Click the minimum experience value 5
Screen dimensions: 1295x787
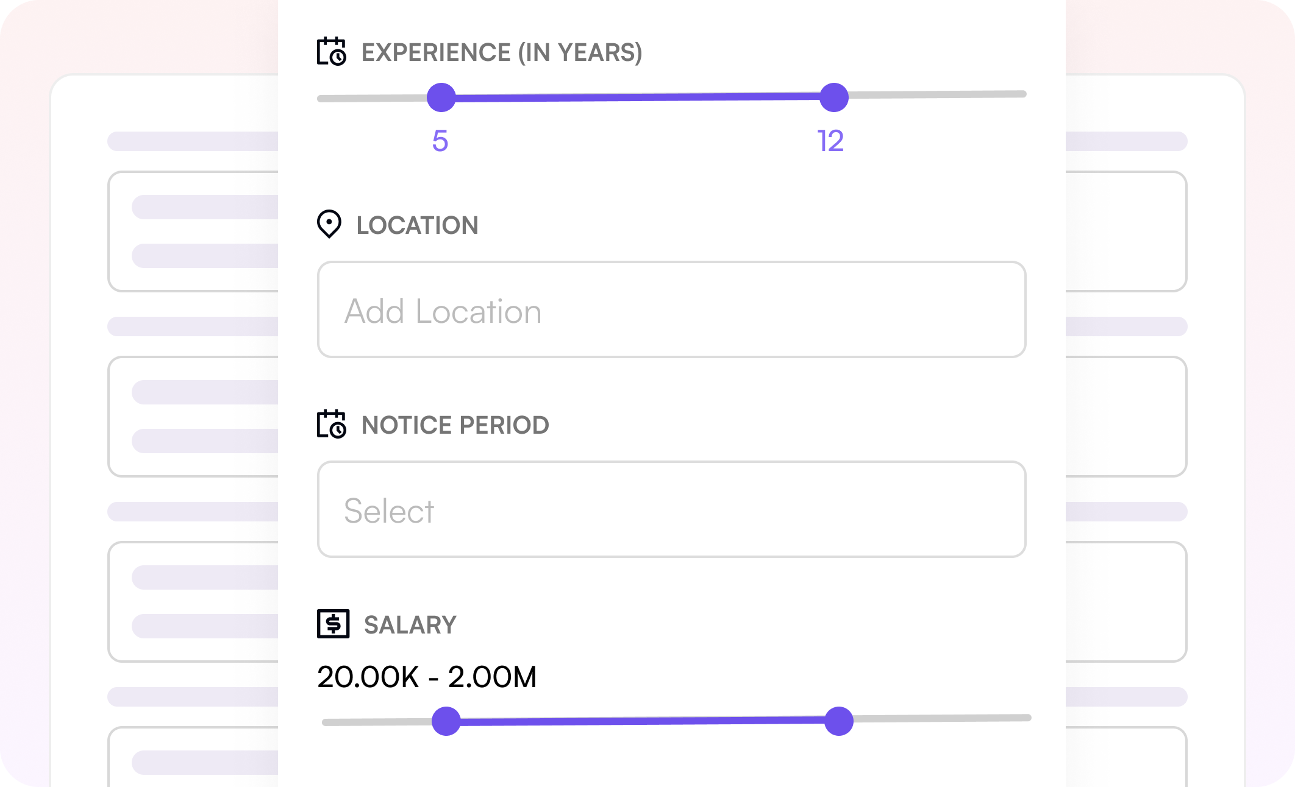[x=440, y=141]
